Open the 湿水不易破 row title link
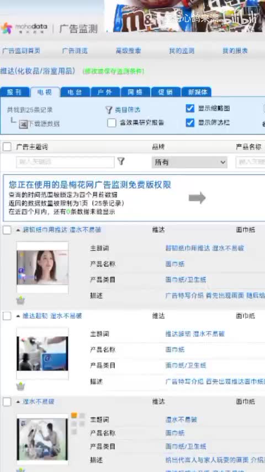 point(39,402)
